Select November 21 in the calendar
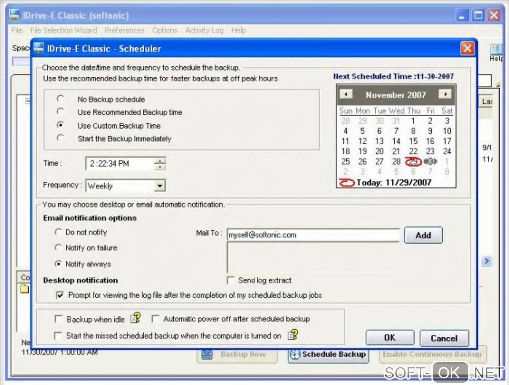 click(396, 151)
